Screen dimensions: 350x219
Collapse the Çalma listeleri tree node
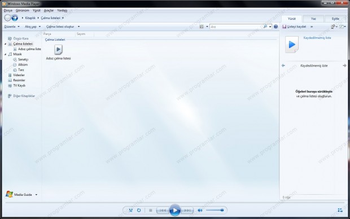tap(5, 44)
